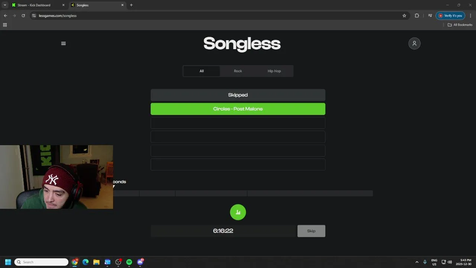Image resolution: width=476 pixels, height=268 pixels.
Task: Open the Chrome three-dot menu
Action: 470,16
